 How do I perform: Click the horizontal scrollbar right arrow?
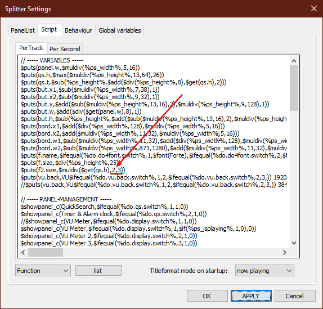click(x=285, y=252)
